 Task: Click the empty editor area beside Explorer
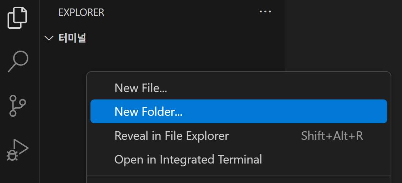tap(344, 35)
